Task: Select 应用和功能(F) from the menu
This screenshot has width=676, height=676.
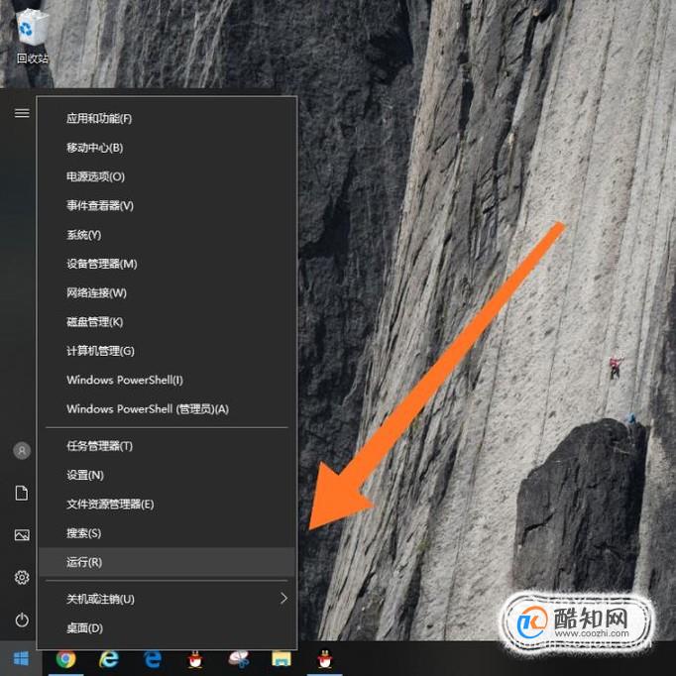Action: pyautogui.click(x=168, y=118)
